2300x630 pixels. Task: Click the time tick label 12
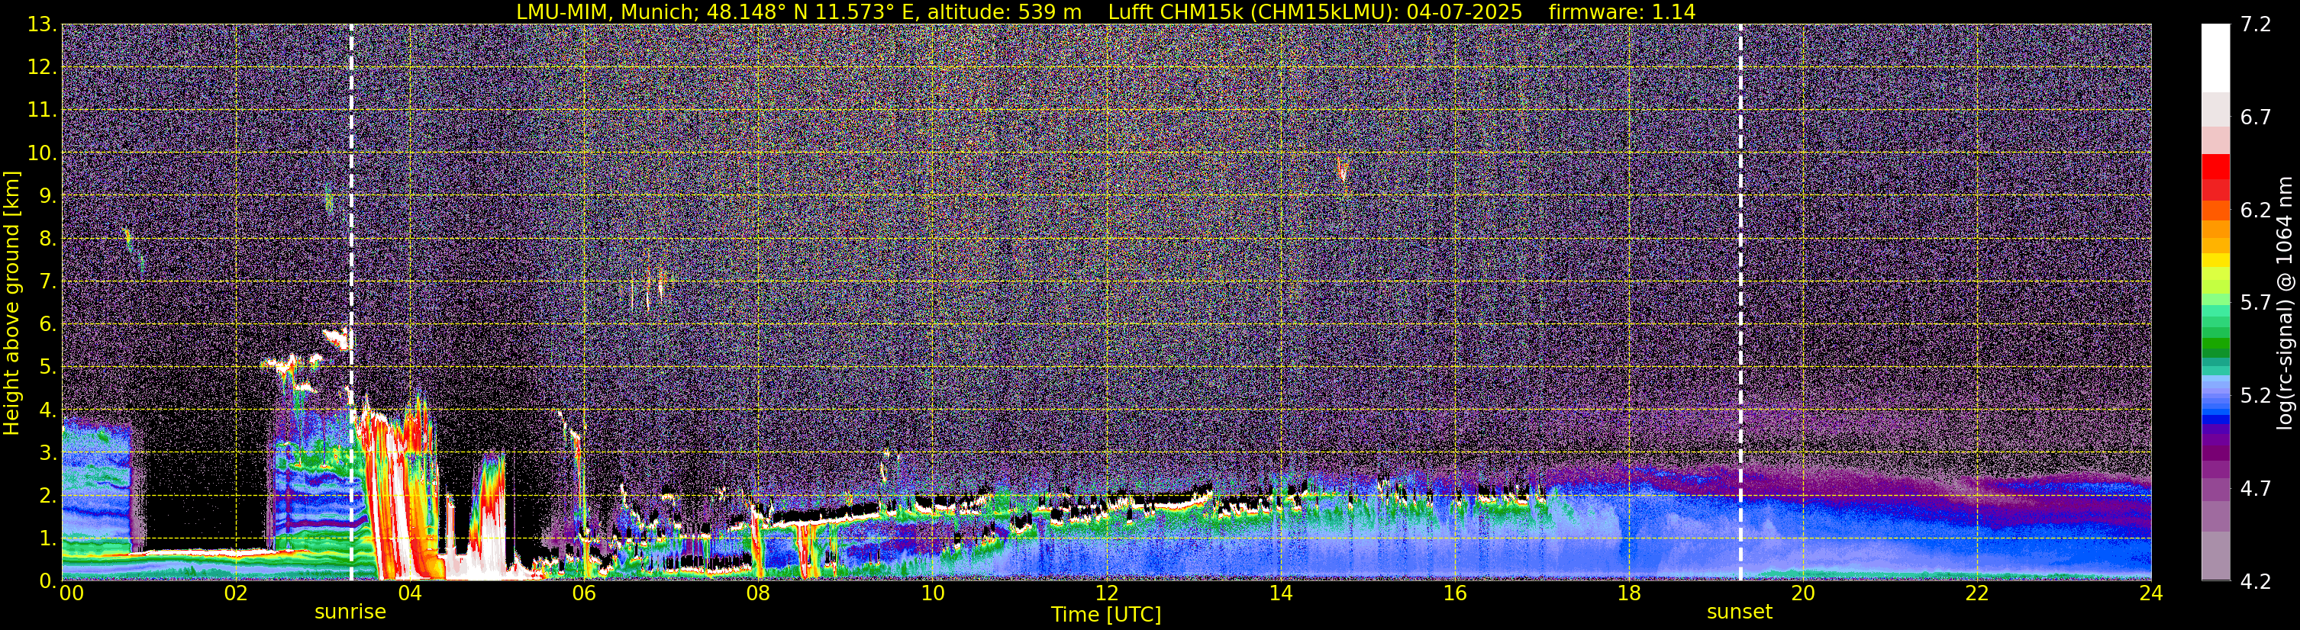(x=1106, y=593)
